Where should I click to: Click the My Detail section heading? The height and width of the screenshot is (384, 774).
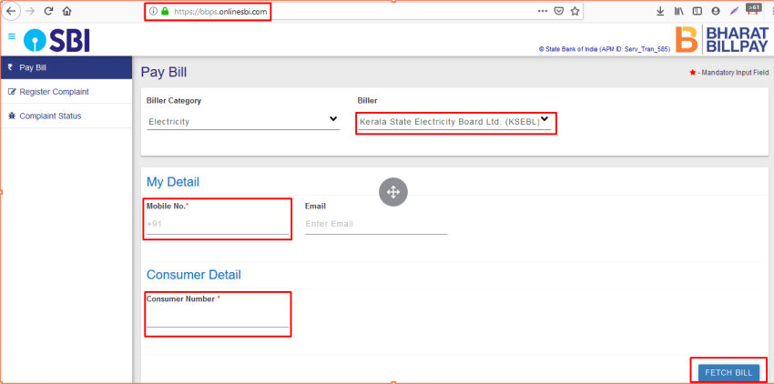173,182
